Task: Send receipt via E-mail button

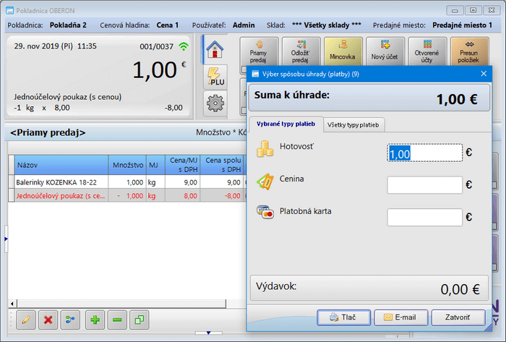Action: click(x=400, y=317)
